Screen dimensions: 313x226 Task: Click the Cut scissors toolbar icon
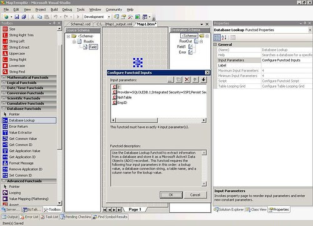coord(33,17)
